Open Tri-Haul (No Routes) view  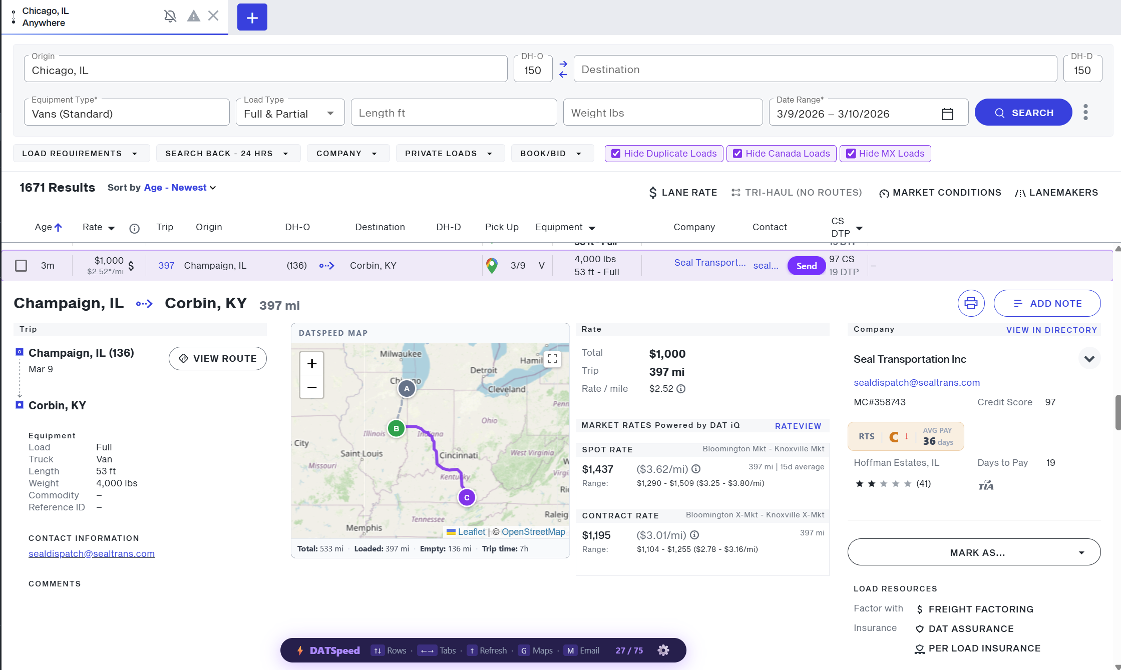pyautogui.click(x=796, y=192)
